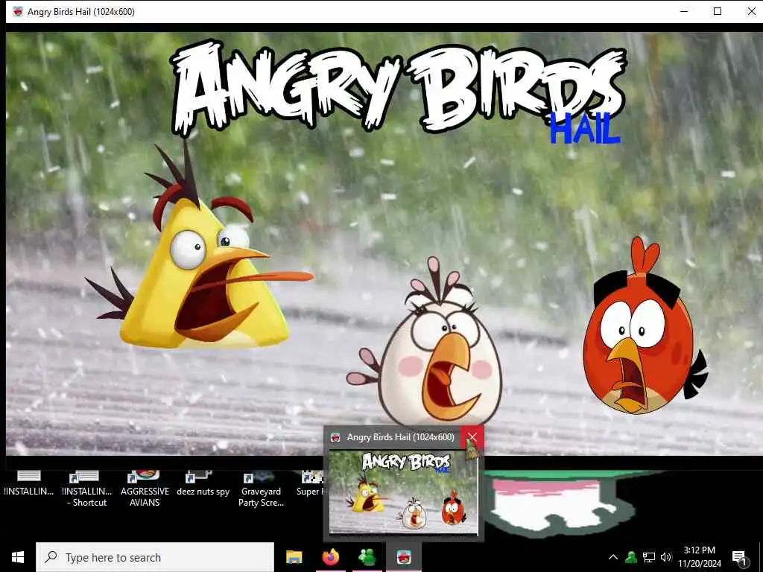The width and height of the screenshot is (763, 572).
Task: Open the !INSTALLIN... - Shortcut desktop icon
Action: (86, 490)
